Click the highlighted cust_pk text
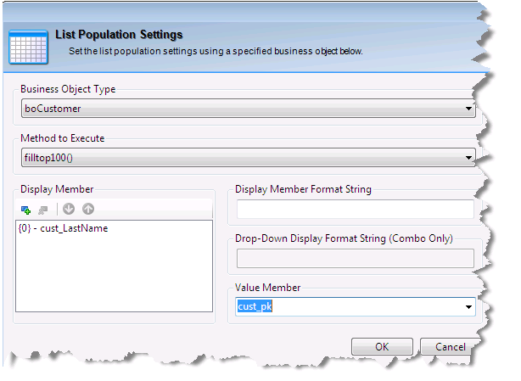Screen dimensions: 521x381 tap(255, 307)
